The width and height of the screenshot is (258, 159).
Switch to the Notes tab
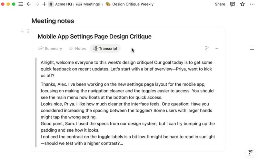pos(77,49)
